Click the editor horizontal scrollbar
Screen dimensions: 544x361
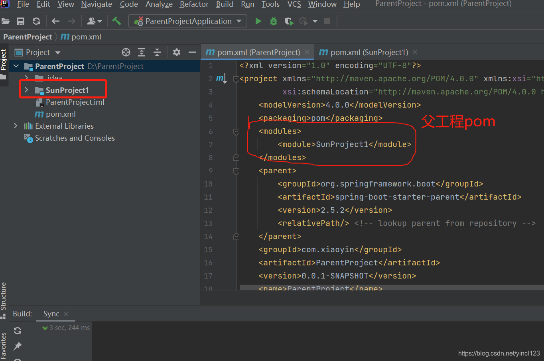pos(392,287)
